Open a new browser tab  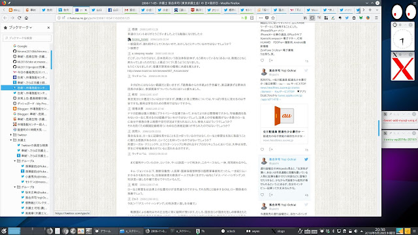coord(370,10)
